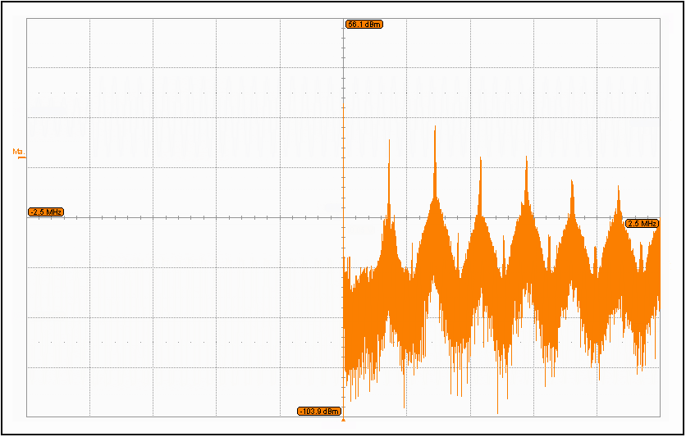Click the tip of the tallest spectral peak
Image resolution: width=686 pixels, height=437 pixels.
click(x=435, y=126)
